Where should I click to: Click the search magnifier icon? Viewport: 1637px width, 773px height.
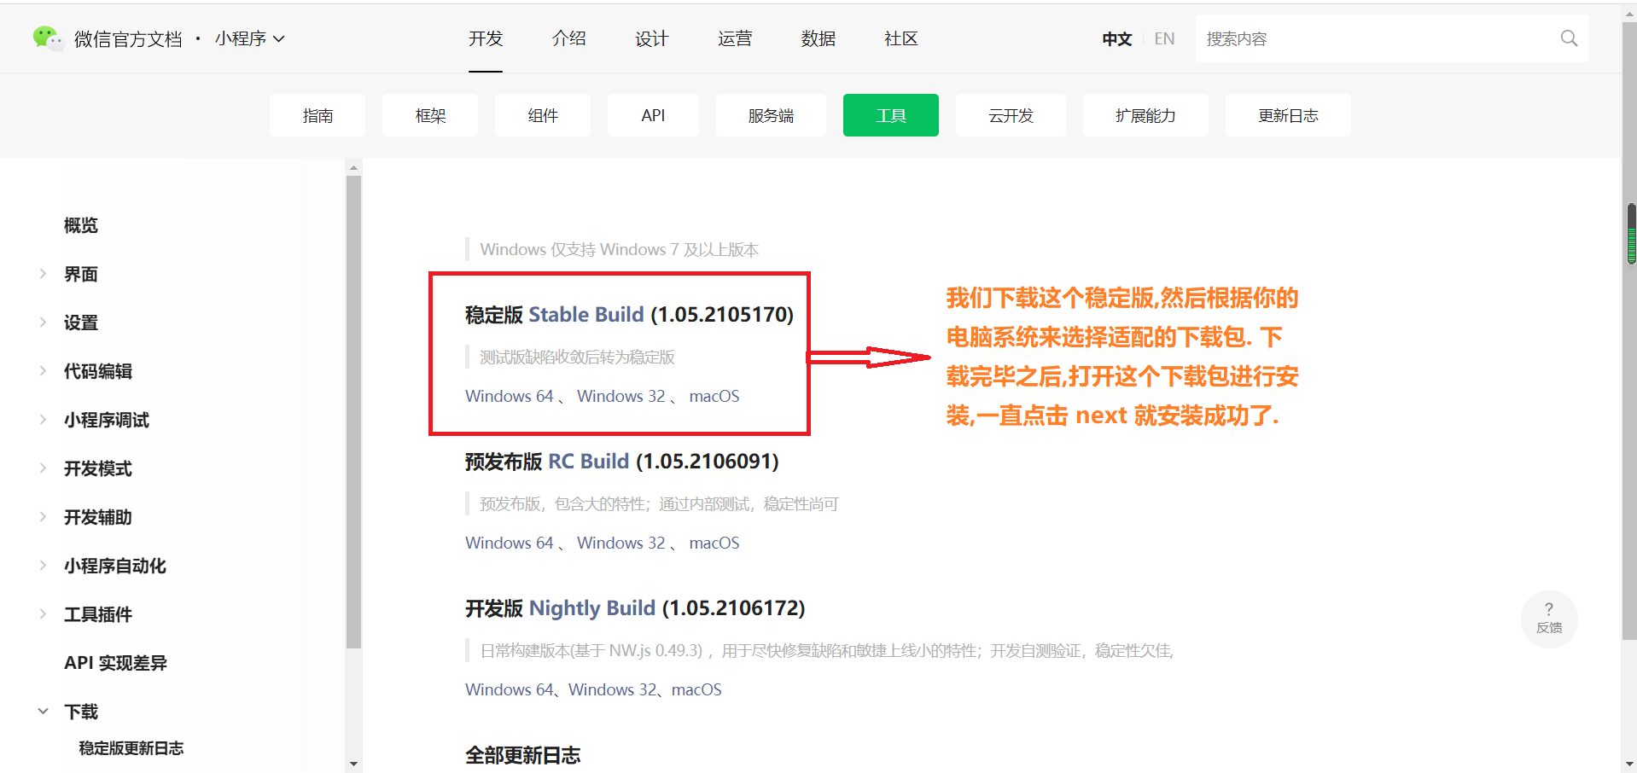tap(1569, 38)
